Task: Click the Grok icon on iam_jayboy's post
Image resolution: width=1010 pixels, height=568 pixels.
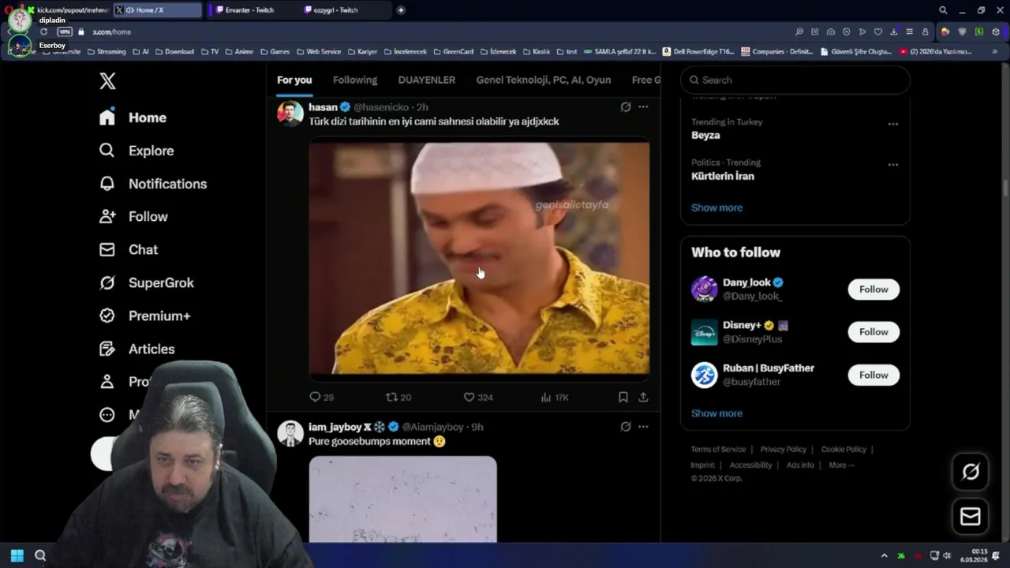Action: pyautogui.click(x=626, y=427)
